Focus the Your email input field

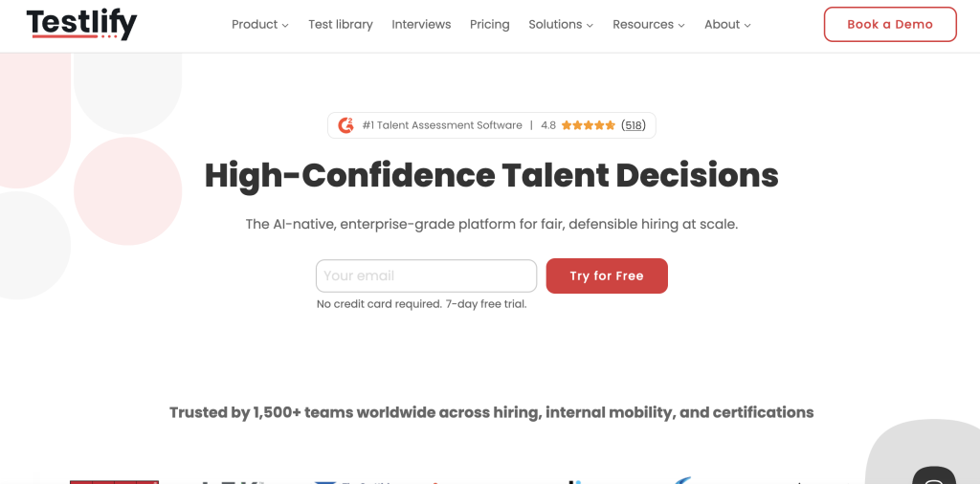point(426,275)
